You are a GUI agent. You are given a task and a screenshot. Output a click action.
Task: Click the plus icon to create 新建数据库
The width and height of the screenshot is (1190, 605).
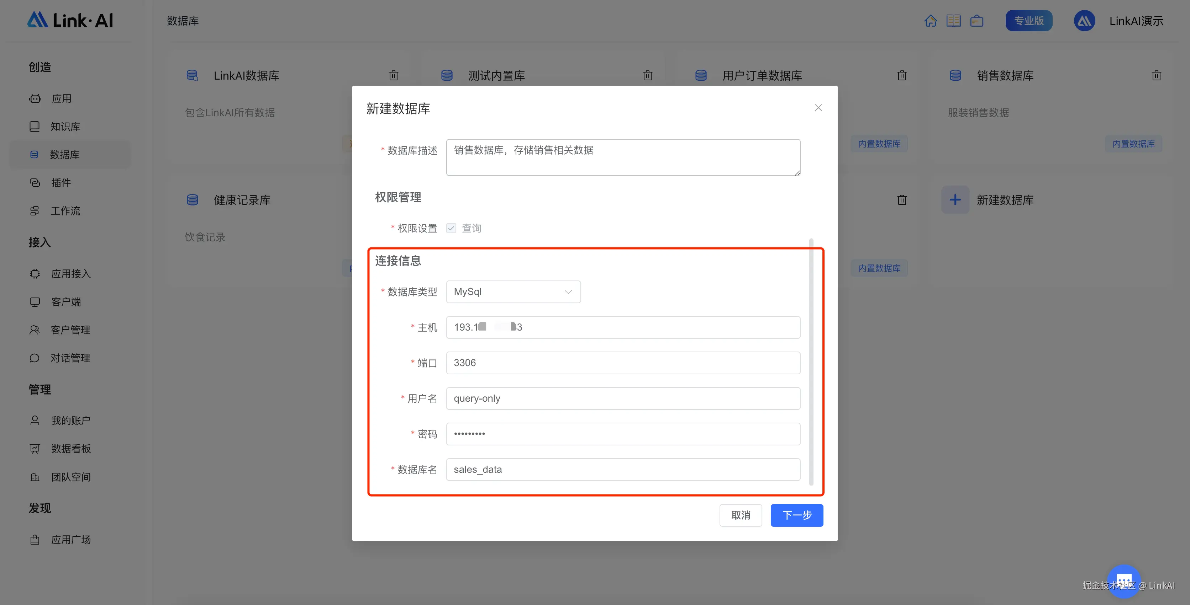[x=955, y=199]
